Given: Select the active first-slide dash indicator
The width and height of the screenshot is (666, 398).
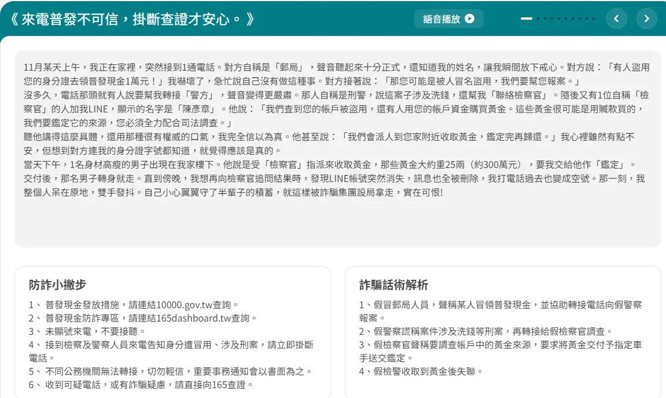Looking at the screenshot, I should [527, 19].
